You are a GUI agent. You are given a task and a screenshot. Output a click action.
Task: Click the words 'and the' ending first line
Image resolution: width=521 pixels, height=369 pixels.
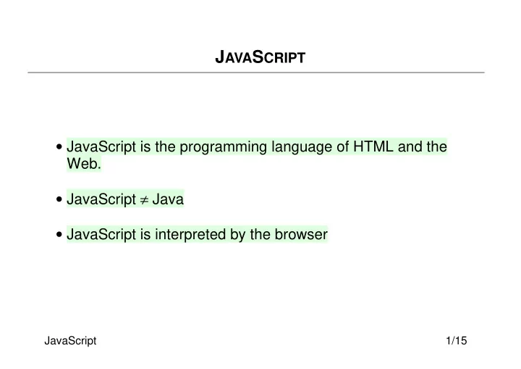pos(423,146)
